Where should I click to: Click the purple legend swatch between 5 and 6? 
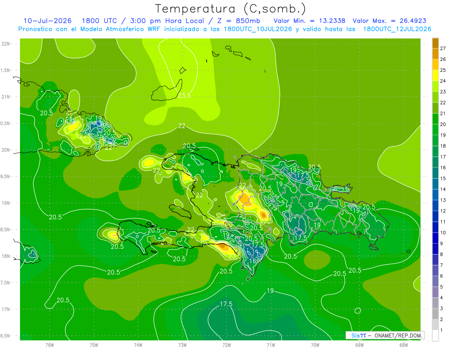(435, 281)
